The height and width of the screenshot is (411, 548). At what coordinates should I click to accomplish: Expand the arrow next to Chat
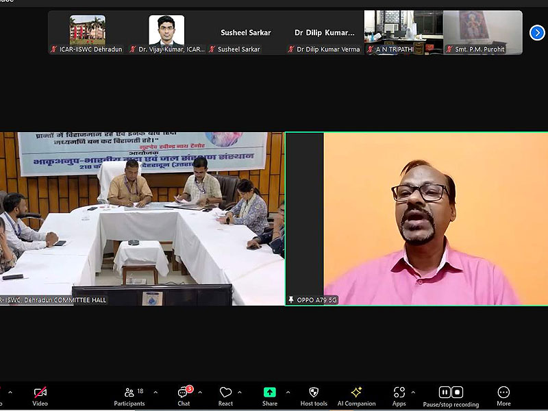coord(200,393)
